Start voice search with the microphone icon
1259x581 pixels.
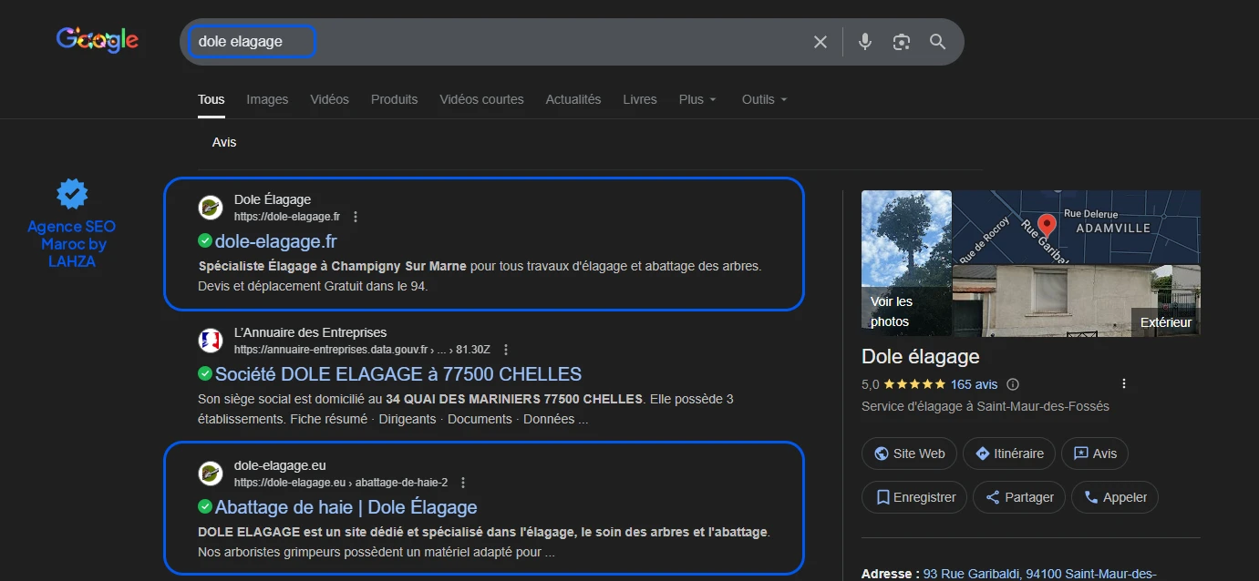tap(865, 42)
